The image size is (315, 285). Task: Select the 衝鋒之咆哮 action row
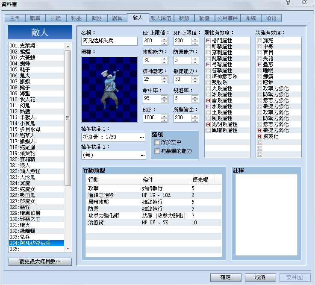[154, 195]
